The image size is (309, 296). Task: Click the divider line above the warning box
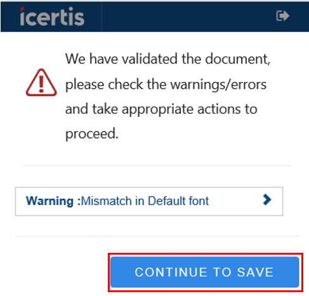point(157,166)
